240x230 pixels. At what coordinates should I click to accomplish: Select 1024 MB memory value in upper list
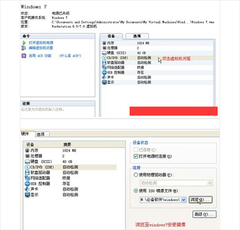[143, 43]
